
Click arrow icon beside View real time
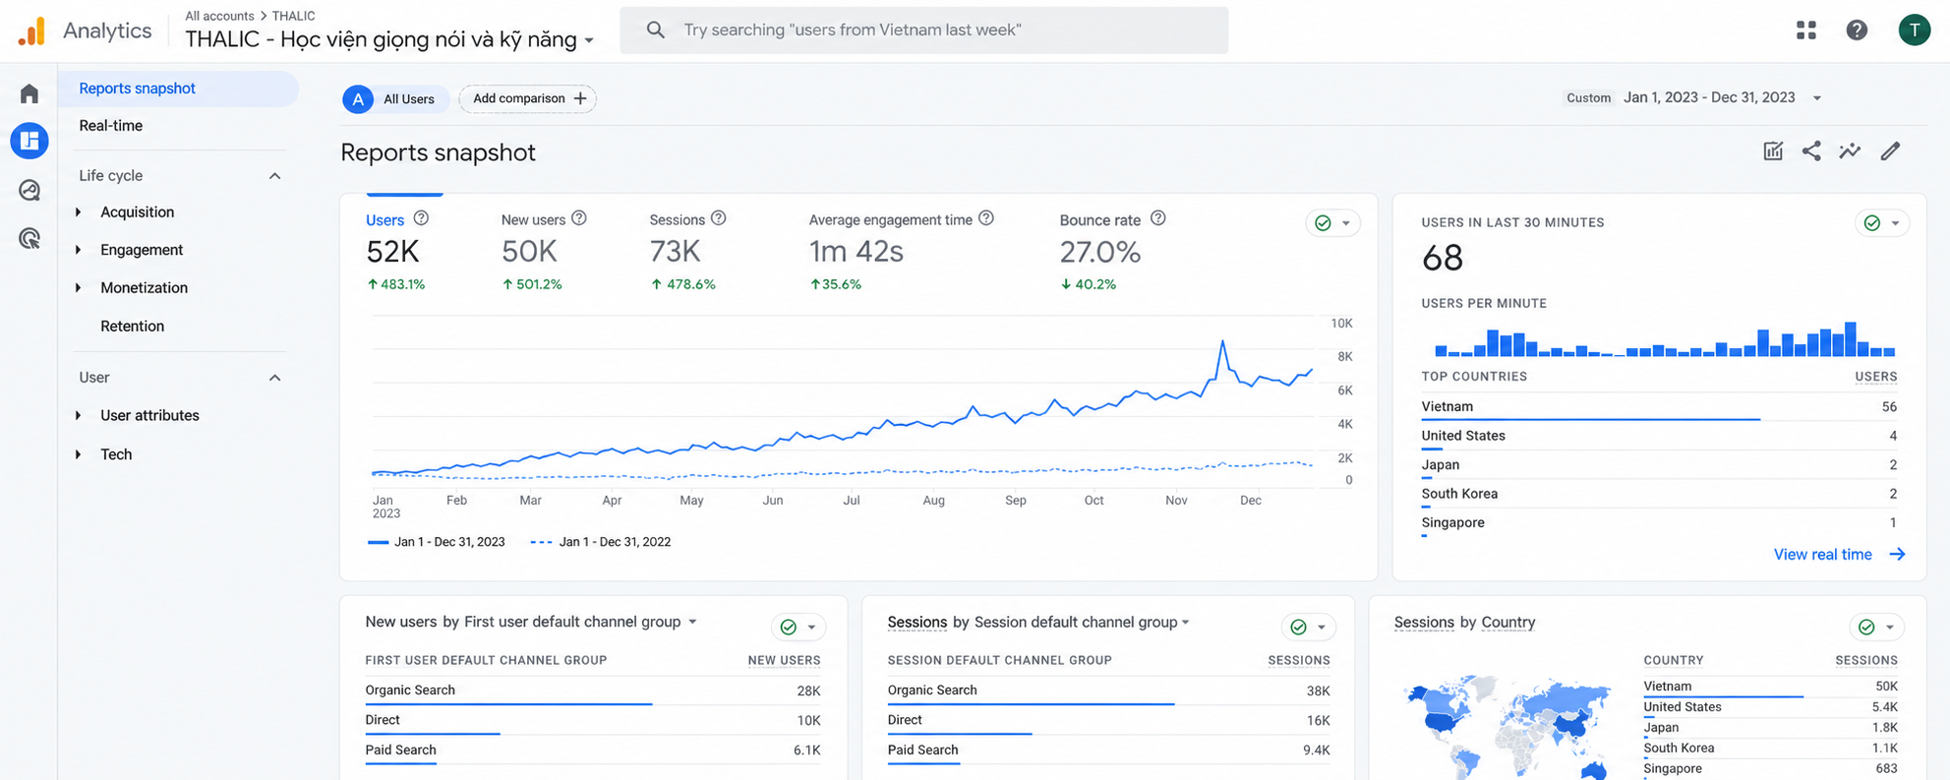click(1897, 555)
